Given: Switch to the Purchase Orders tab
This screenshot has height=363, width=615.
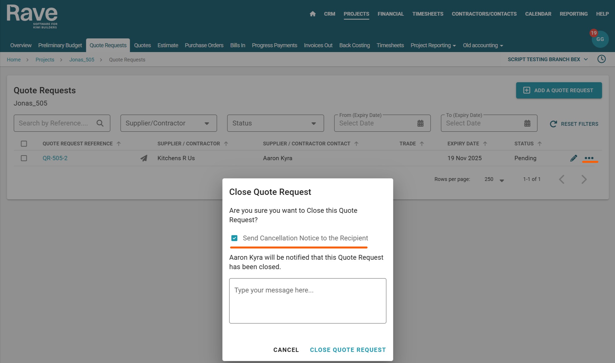Looking at the screenshot, I should (204, 46).
